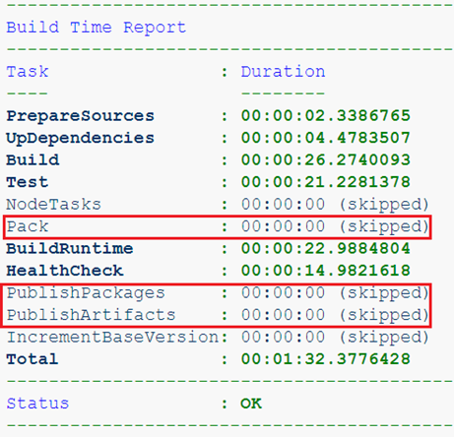Select the duration 00:00:14.9821618
This screenshot has height=437, width=454.
click(326, 271)
